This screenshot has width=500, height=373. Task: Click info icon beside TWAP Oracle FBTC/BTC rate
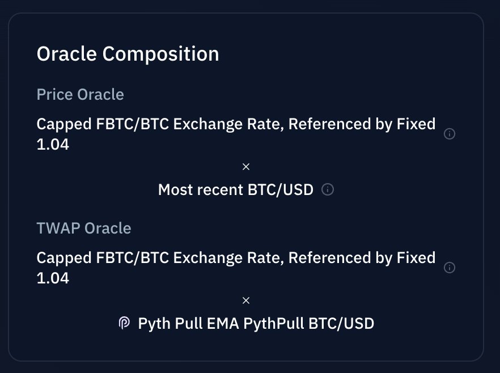[x=450, y=268]
